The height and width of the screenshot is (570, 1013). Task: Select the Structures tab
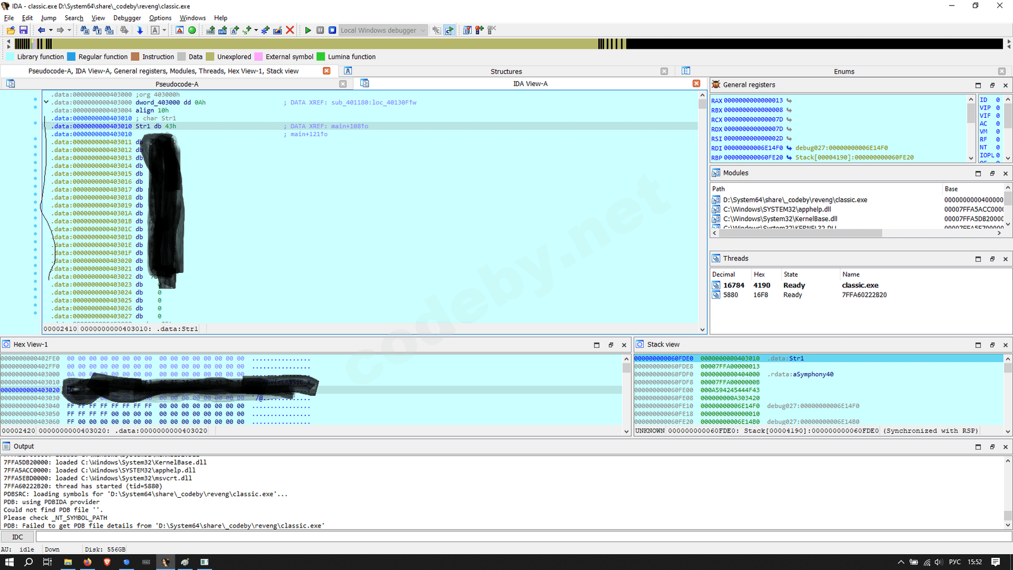click(506, 72)
